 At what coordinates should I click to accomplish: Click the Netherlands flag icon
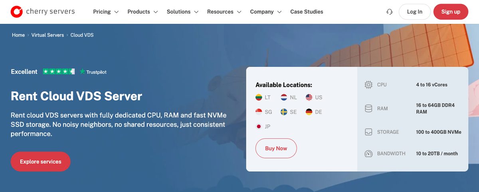coord(284,97)
